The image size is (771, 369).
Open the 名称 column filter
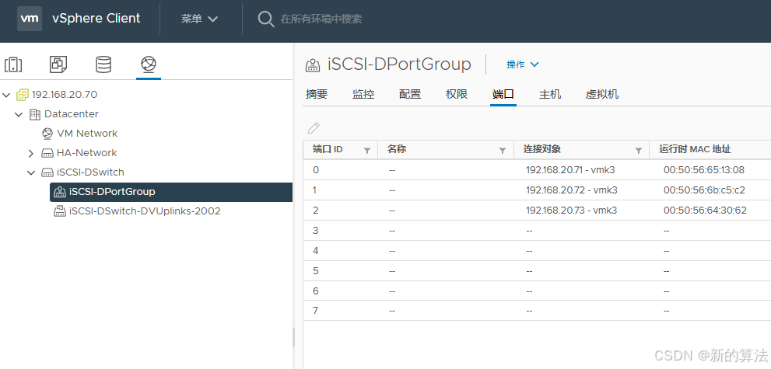(503, 151)
